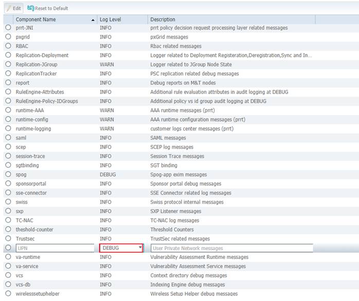Click the Edit pencil icon
Screen dimensions: 359x301
[x=9, y=8]
